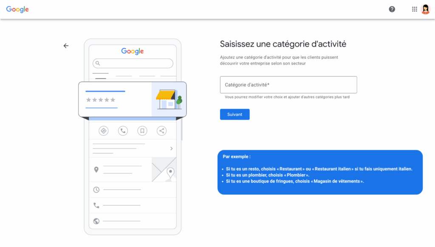The image size is (435, 247).
Task: Click the Google logo in the top left
Action: [x=17, y=9]
